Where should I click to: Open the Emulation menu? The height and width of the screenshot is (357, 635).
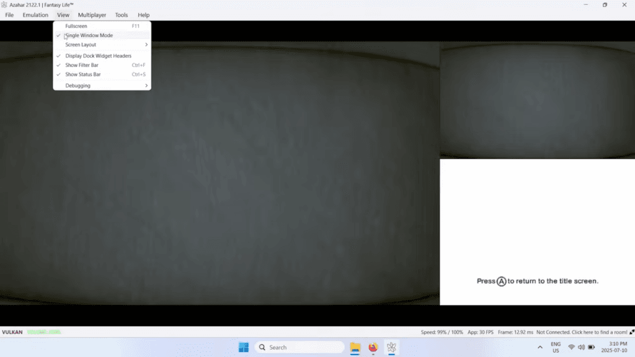click(35, 15)
